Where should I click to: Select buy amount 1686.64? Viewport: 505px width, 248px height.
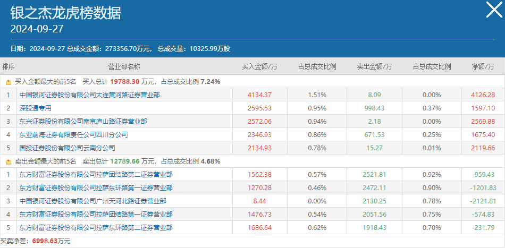click(259, 228)
